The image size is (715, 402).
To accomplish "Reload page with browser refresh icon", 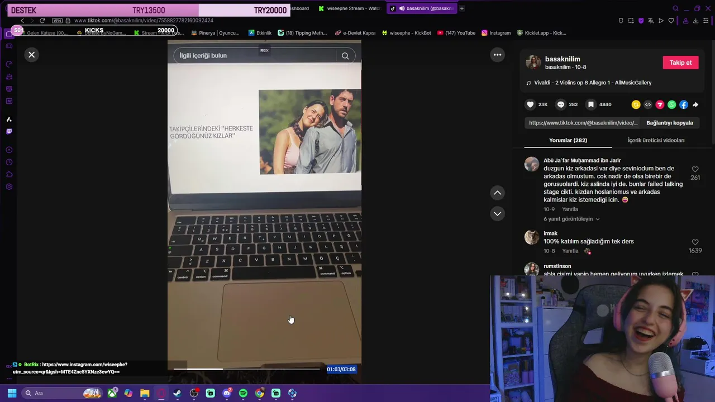I will click(x=42, y=21).
